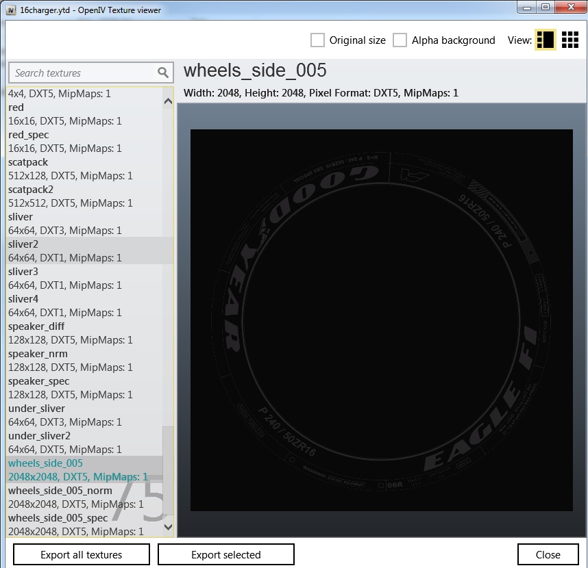The width and height of the screenshot is (588, 568).
Task: Click the OpenIV app icon in title bar
Action: 11,8
